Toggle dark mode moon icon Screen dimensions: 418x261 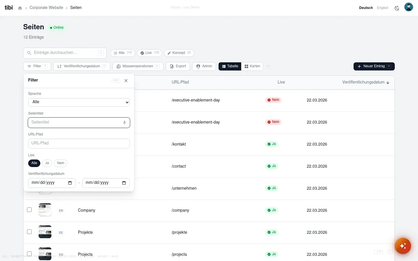pyautogui.click(x=397, y=8)
